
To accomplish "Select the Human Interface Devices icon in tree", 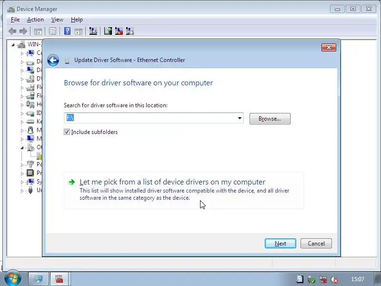I will [30, 104].
